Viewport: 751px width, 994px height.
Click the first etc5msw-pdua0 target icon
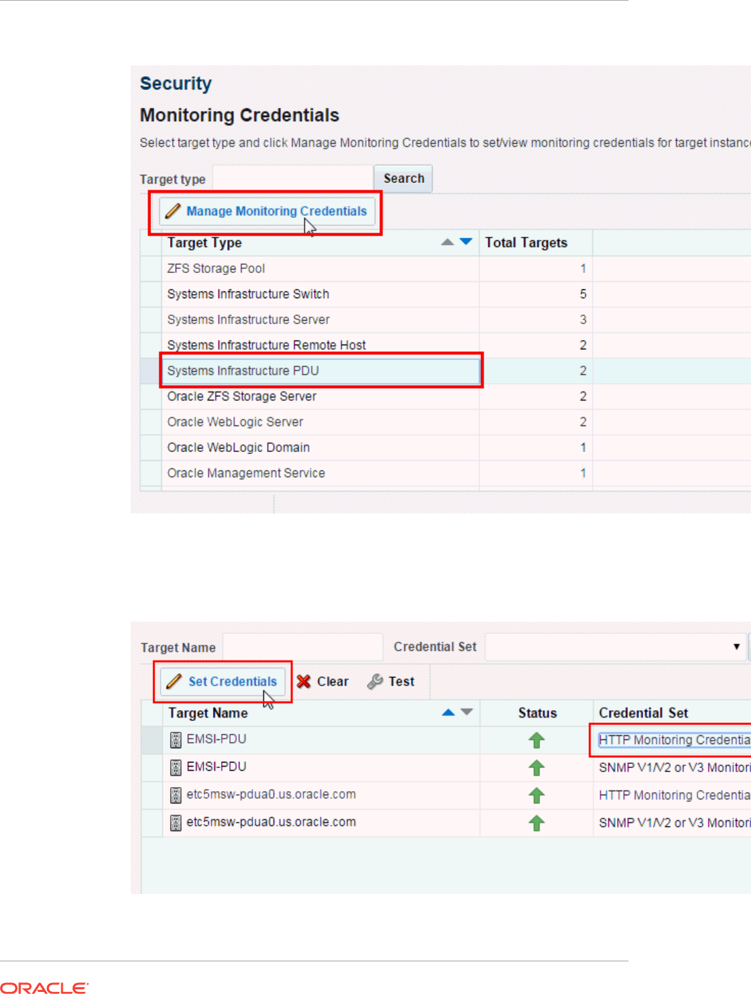click(x=176, y=795)
